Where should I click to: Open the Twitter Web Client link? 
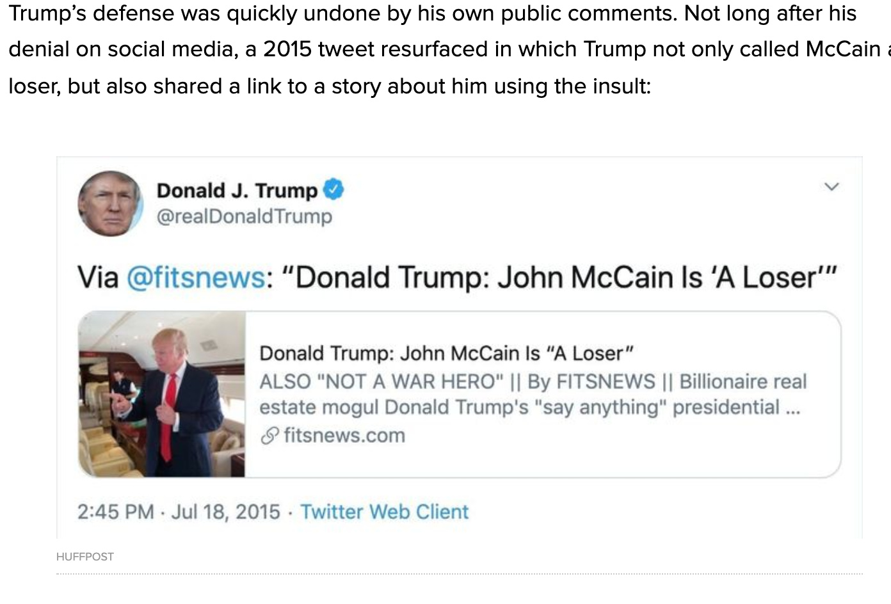(385, 512)
